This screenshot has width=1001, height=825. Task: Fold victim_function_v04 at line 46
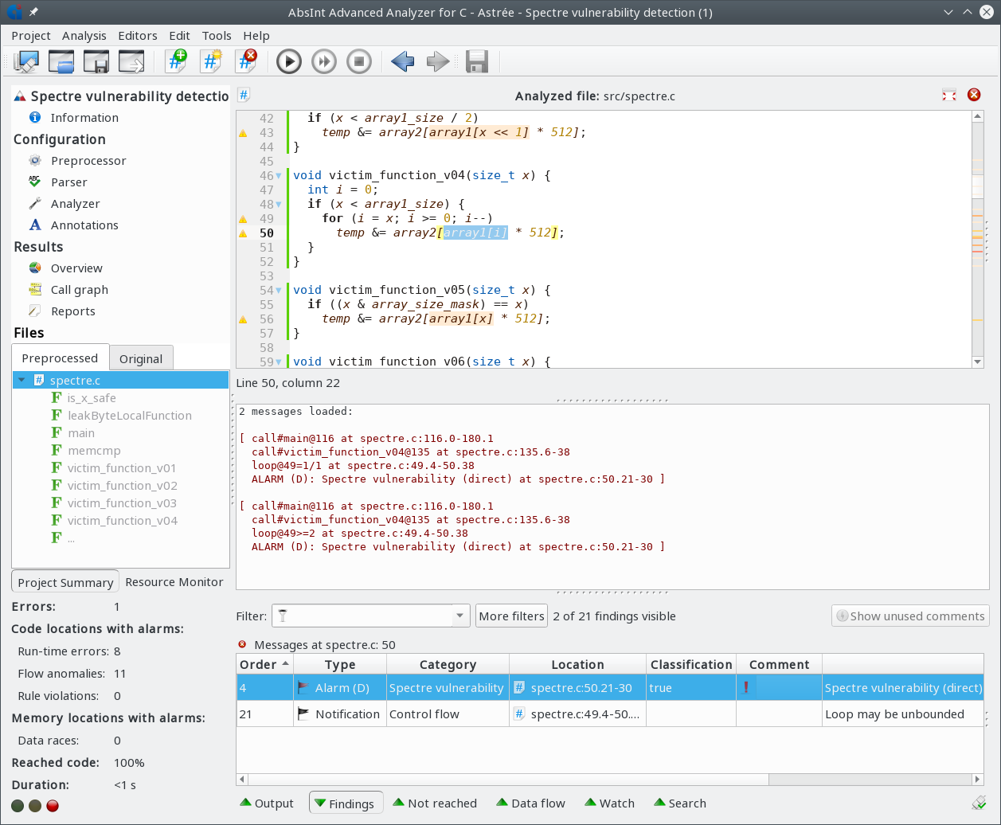(279, 176)
